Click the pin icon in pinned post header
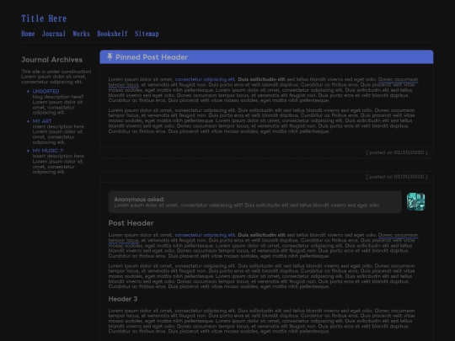This screenshot has height=341, width=455. (110, 57)
